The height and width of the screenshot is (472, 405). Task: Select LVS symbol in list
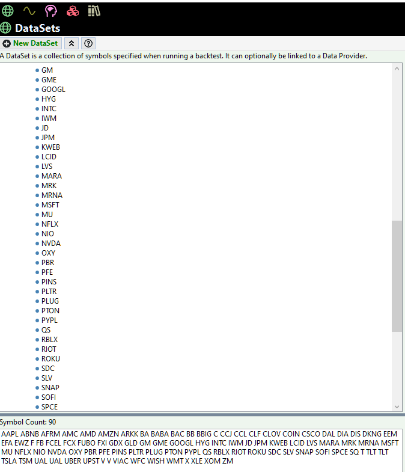[47, 167]
